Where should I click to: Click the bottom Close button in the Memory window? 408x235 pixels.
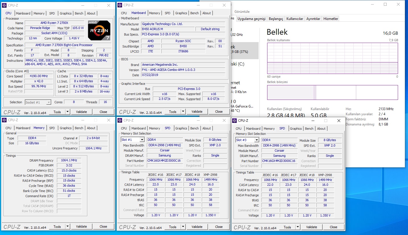tap(103, 226)
